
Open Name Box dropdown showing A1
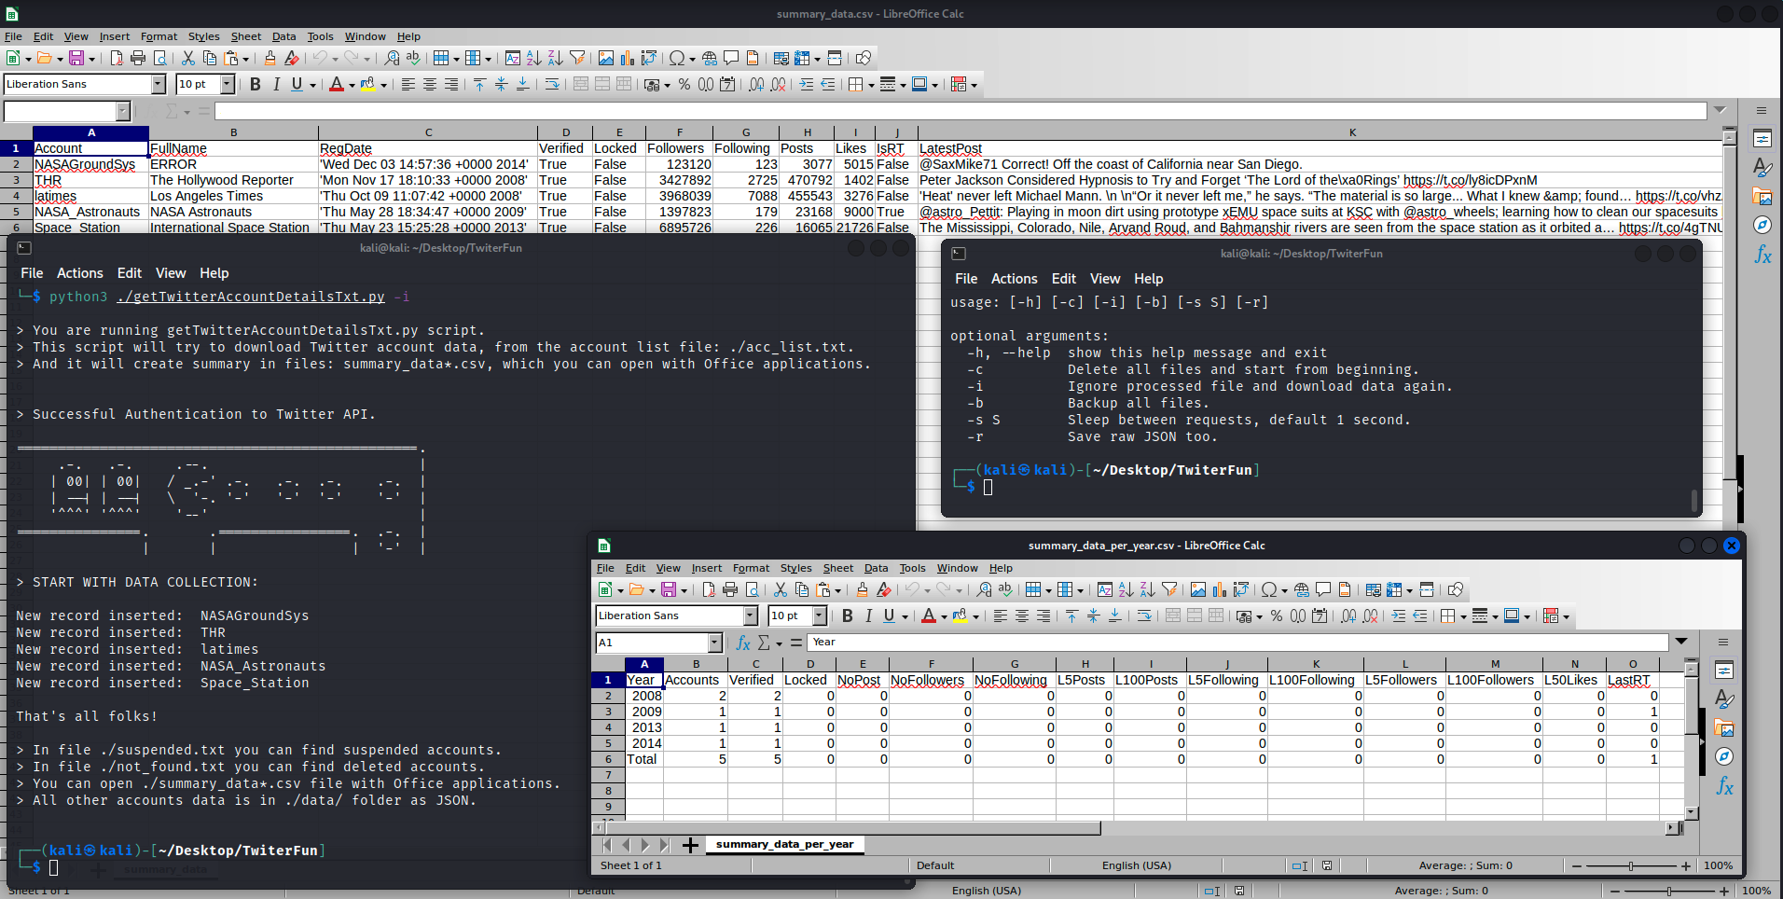(x=714, y=643)
